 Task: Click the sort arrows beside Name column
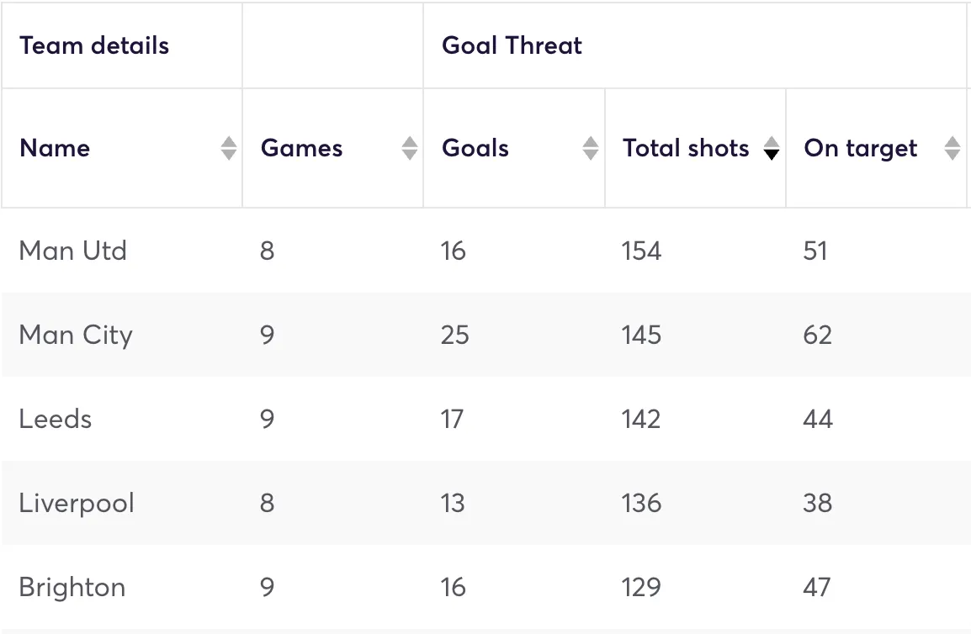click(x=229, y=149)
